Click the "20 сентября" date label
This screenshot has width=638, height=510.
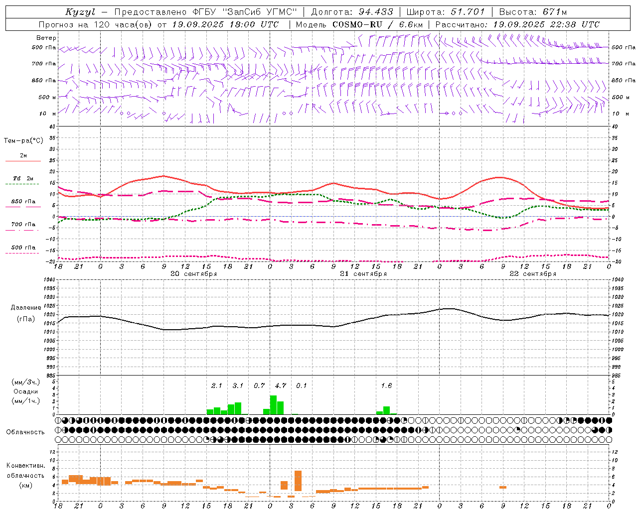(x=193, y=274)
